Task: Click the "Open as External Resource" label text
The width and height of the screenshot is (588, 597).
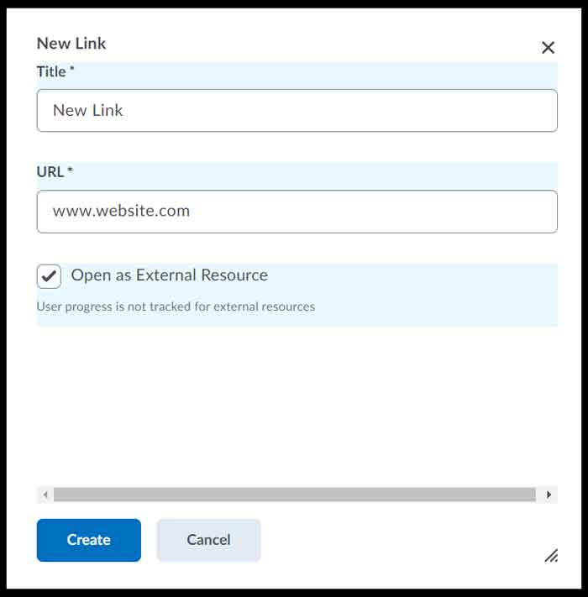Action: coord(169,275)
